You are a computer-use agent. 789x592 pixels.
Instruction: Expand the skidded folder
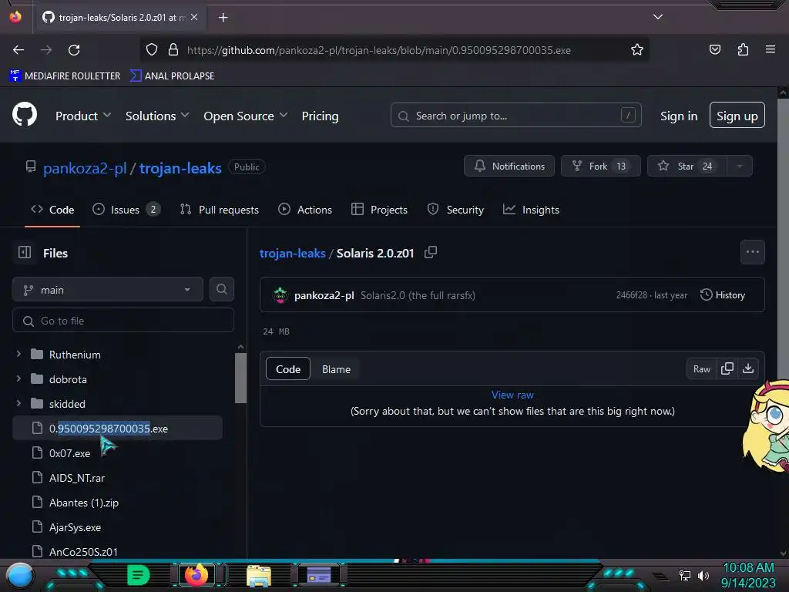coord(18,403)
